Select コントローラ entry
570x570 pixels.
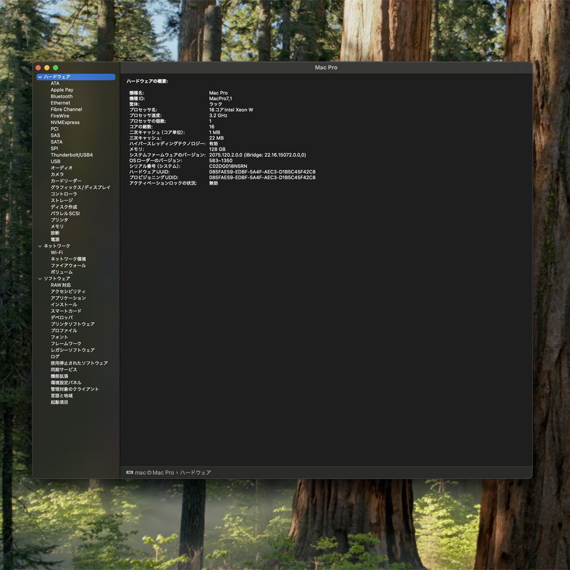[x=64, y=194]
